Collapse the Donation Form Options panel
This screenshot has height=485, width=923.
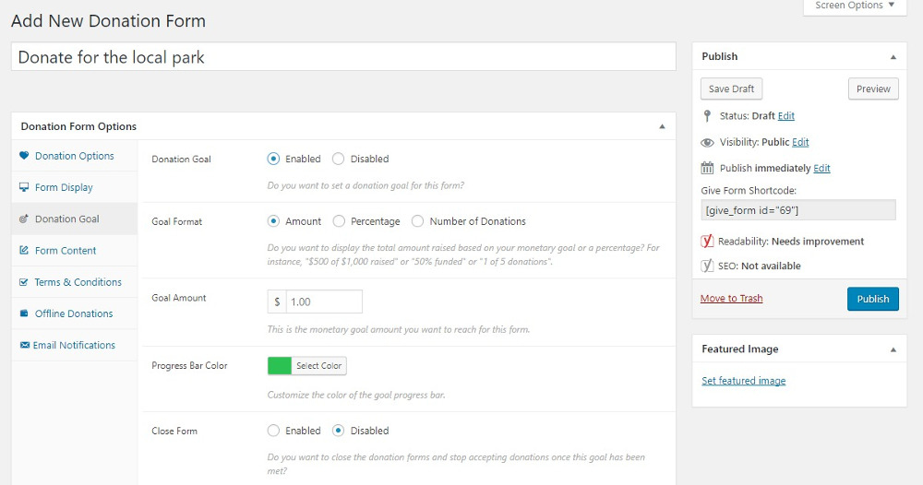pyautogui.click(x=662, y=126)
